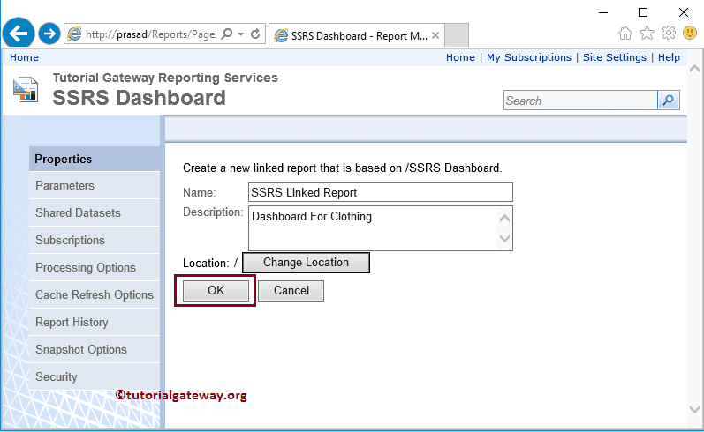The width and height of the screenshot is (704, 432).
Task: Select the SSRS Dashboard - Report Manager tab
Action: click(357, 35)
